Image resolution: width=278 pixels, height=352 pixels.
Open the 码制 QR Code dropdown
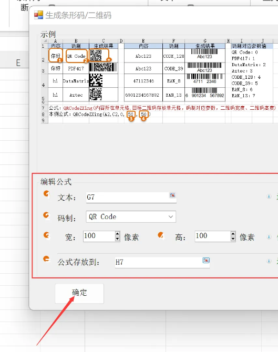click(x=171, y=216)
